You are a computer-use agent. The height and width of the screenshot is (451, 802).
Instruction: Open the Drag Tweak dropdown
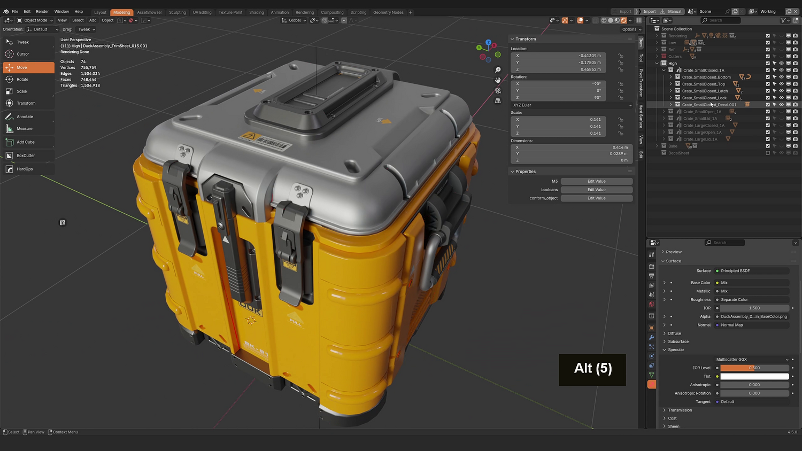[86, 29]
